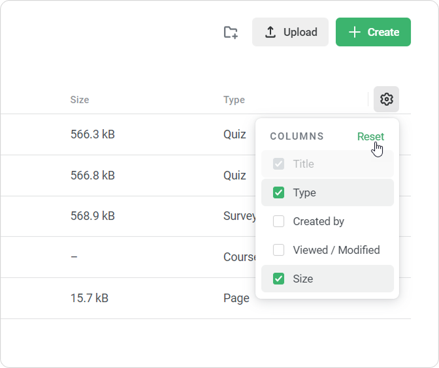Sort by the Type column header
This screenshot has height=368, width=439.
(234, 100)
